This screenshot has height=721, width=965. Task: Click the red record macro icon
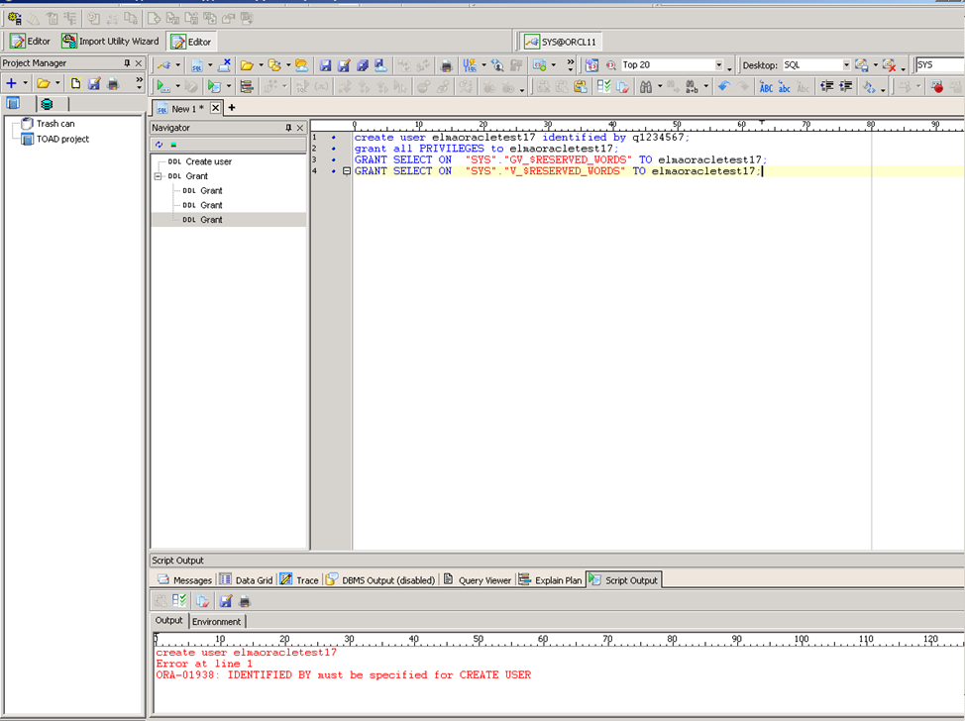pos(936,87)
